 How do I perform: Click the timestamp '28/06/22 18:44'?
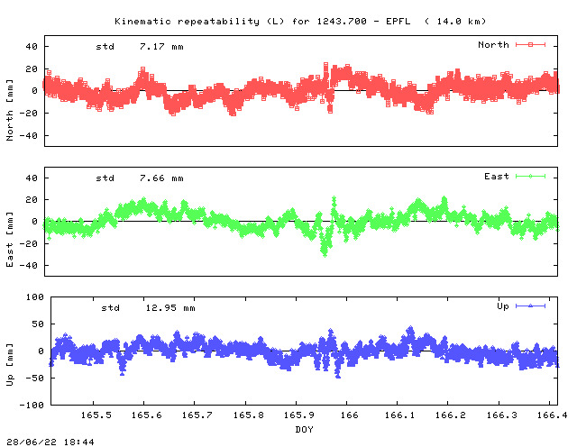tap(50, 442)
